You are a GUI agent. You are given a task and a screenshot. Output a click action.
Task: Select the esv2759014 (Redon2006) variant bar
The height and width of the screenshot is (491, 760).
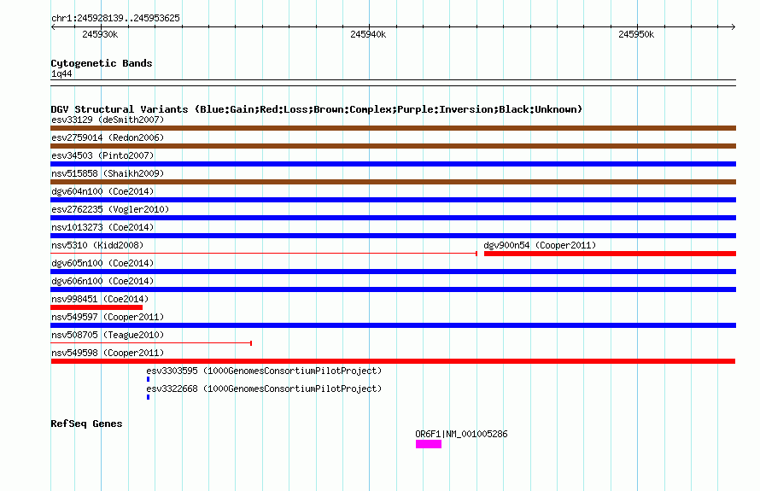(393, 146)
